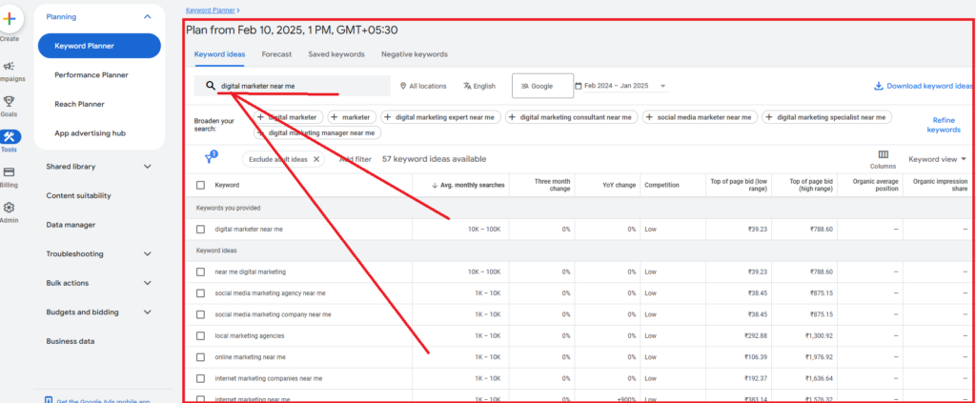The image size is (976, 403).
Task: Click Add filter
Action: [x=356, y=159]
